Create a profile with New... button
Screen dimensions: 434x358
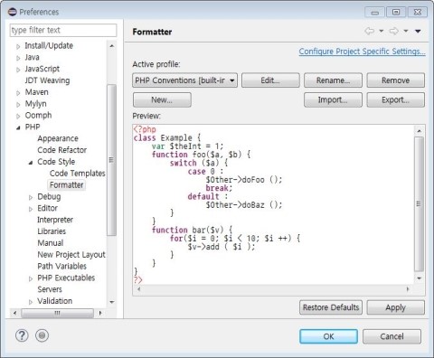coord(162,99)
